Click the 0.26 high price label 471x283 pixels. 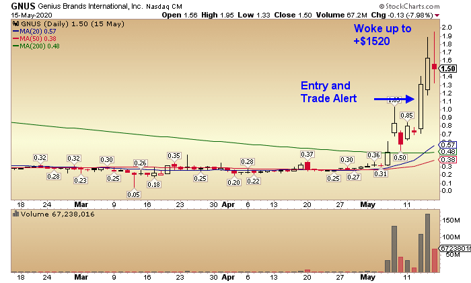point(140,163)
